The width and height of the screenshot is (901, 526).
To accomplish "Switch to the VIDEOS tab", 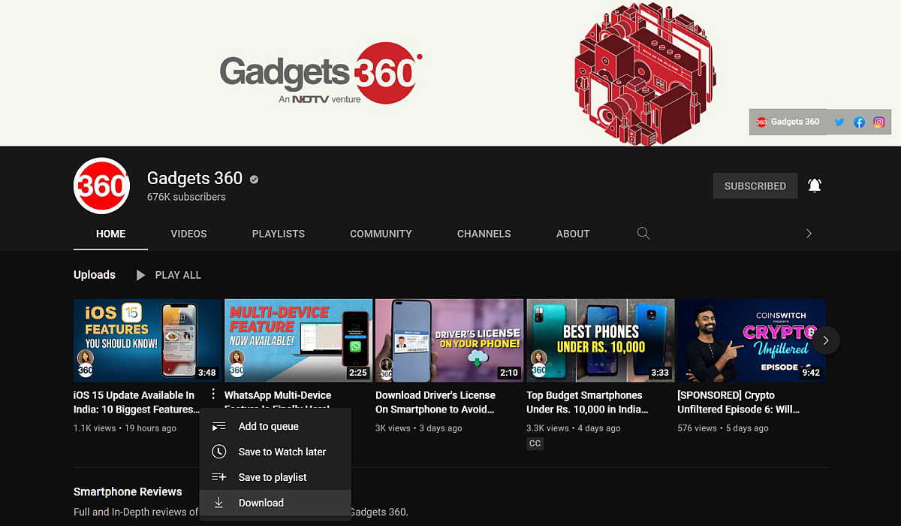I will click(x=188, y=234).
